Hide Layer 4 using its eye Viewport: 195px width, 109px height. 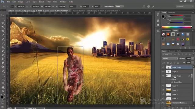pyautogui.click(x=163, y=86)
